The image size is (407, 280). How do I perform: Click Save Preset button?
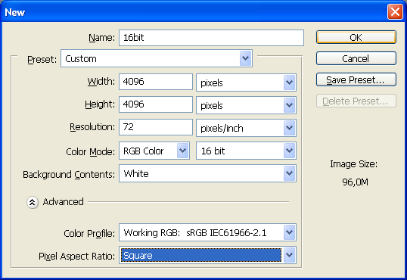coord(356,79)
